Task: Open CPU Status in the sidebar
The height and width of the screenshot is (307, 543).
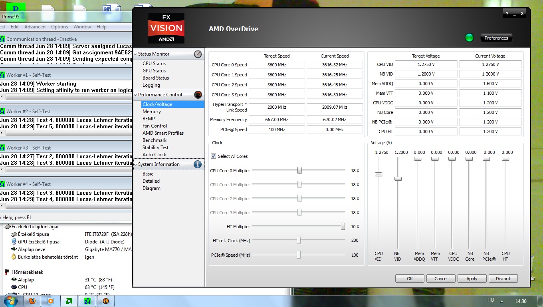Action: [x=154, y=64]
